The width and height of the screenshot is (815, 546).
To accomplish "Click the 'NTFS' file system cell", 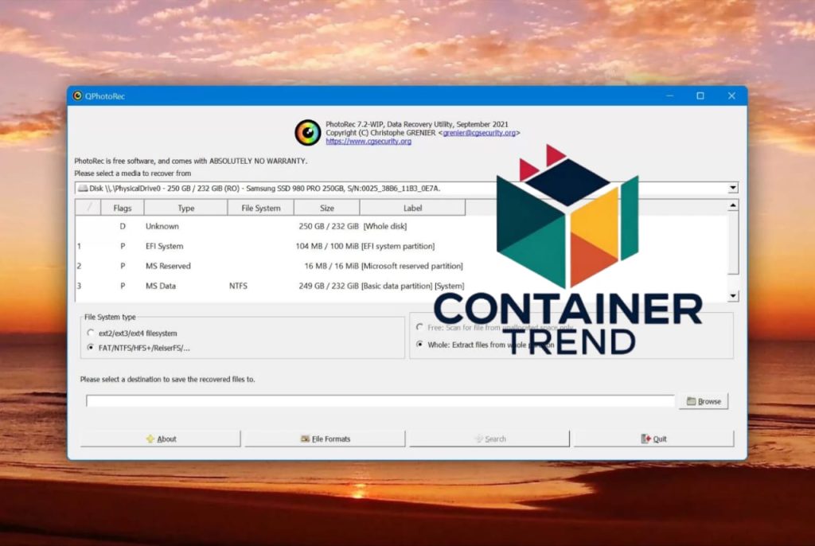I will [238, 286].
